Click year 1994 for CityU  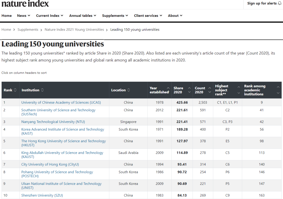click(x=160, y=164)
